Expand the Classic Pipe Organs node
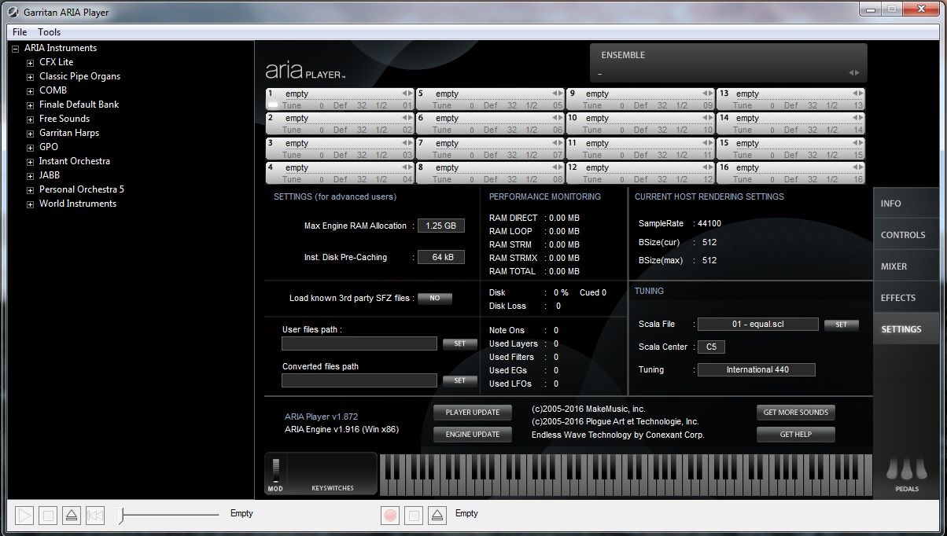The width and height of the screenshot is (947, 536). point(31,76)
